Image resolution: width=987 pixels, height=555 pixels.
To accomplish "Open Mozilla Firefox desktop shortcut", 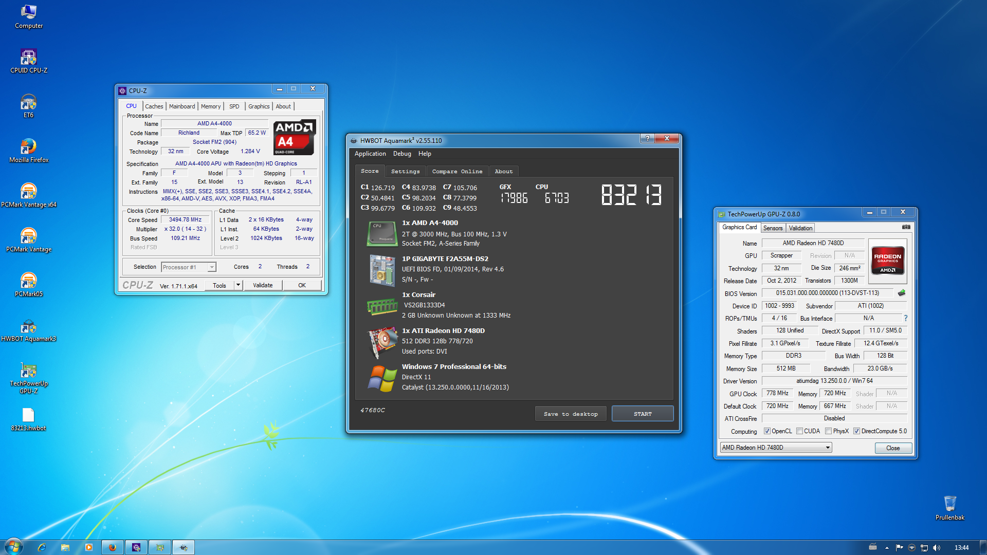I will tap(29, 151).
